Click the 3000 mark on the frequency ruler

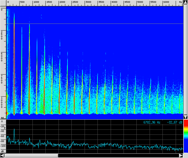88,2
